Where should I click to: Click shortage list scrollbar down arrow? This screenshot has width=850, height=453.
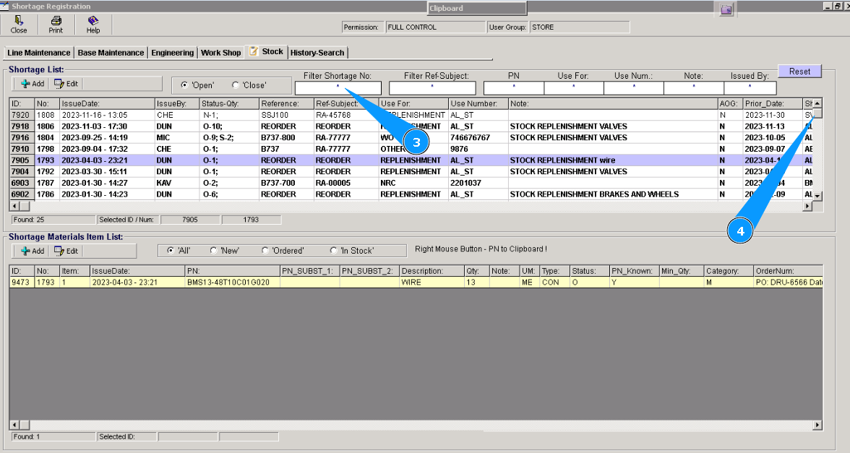817,196
